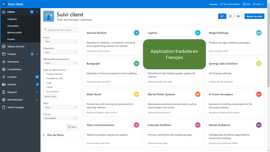Expand the Rapports submenu chevron
270x152 pixels.
[37, 92]
